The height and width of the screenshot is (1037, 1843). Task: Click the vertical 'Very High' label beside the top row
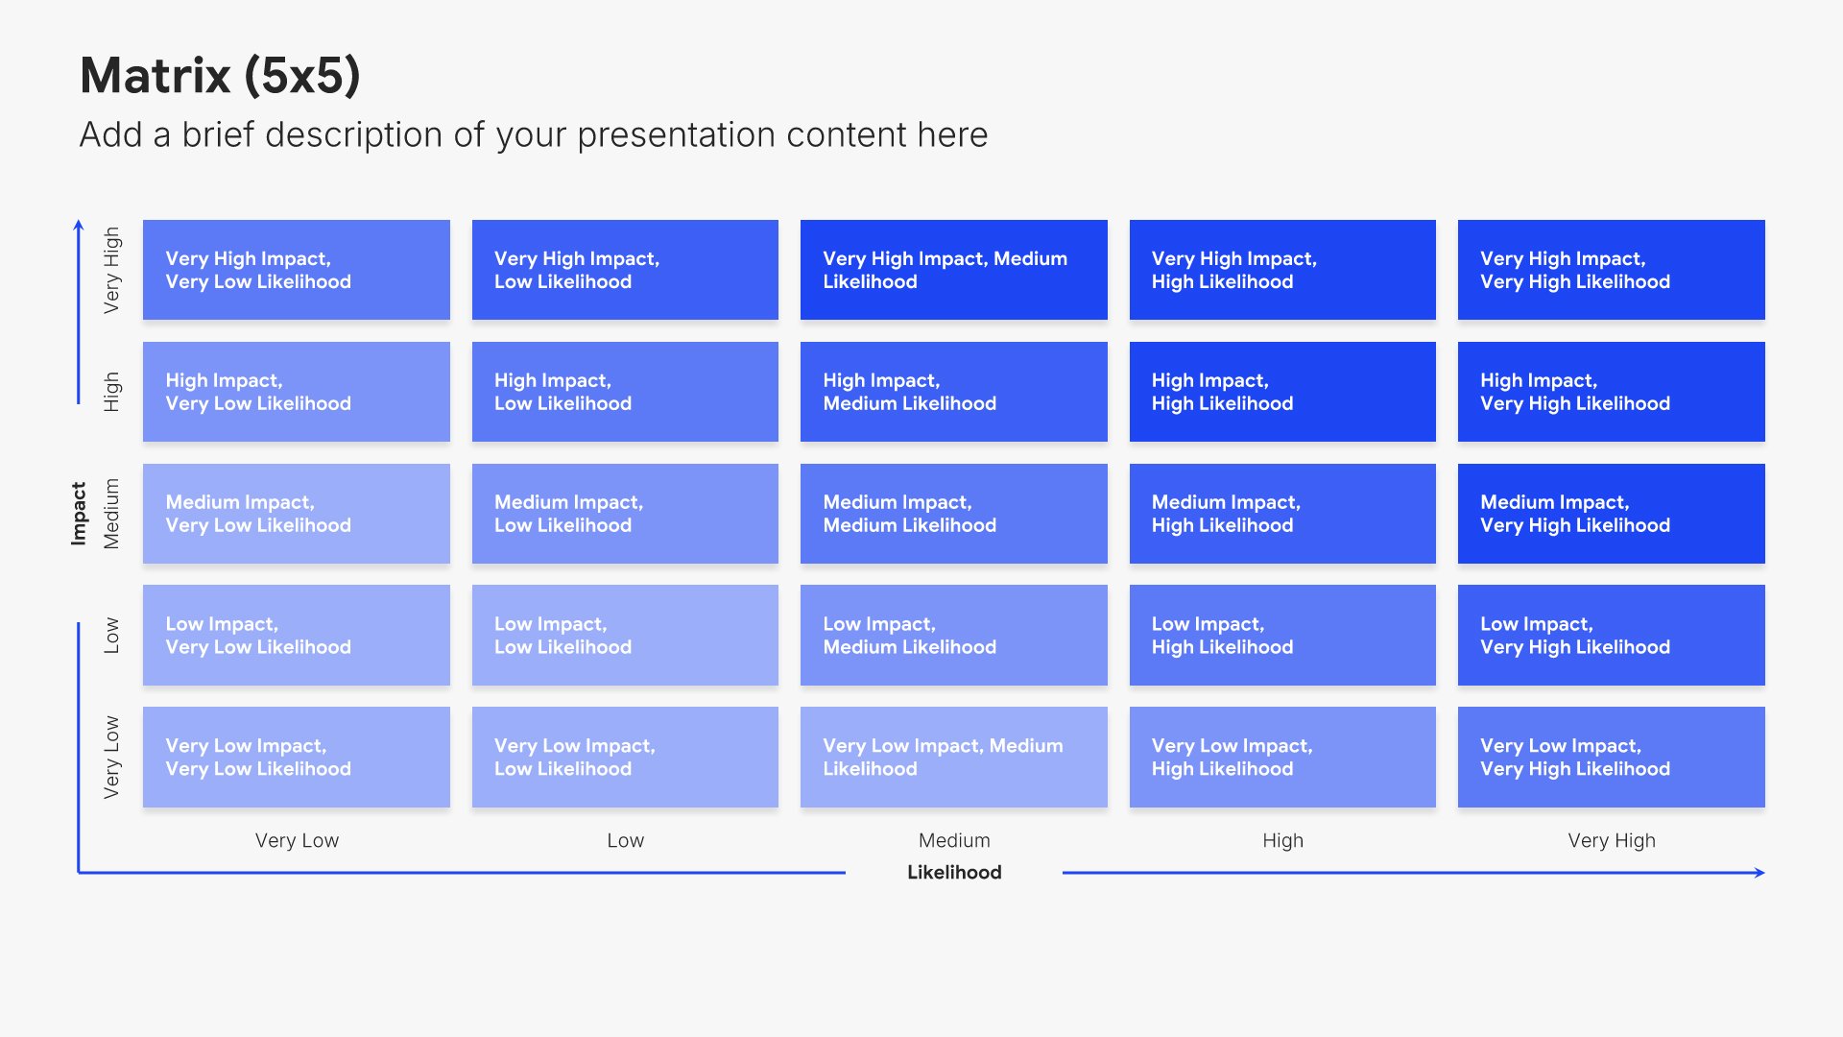click(x=112, y=270)
